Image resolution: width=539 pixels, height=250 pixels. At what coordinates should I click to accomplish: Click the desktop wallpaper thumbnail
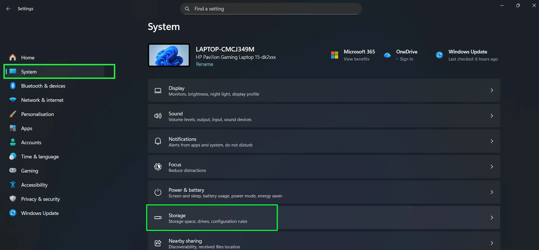169,55
